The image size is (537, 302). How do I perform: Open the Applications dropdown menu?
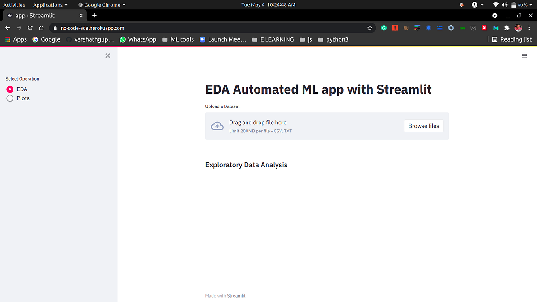coord(48,4)
